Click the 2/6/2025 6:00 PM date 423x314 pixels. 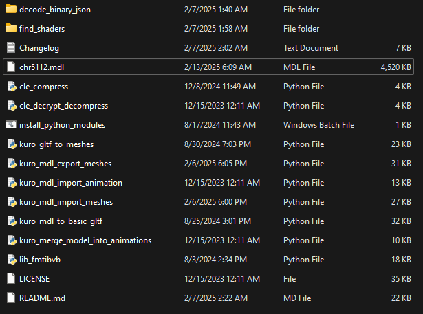click(215, 202)
